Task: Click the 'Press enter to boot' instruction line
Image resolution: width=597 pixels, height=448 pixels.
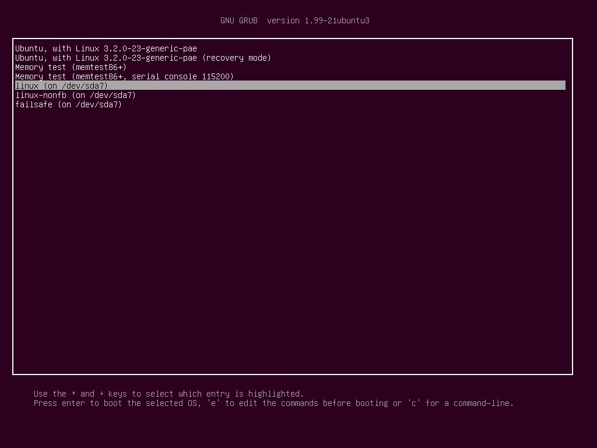Action: click(x=273, y=403)
